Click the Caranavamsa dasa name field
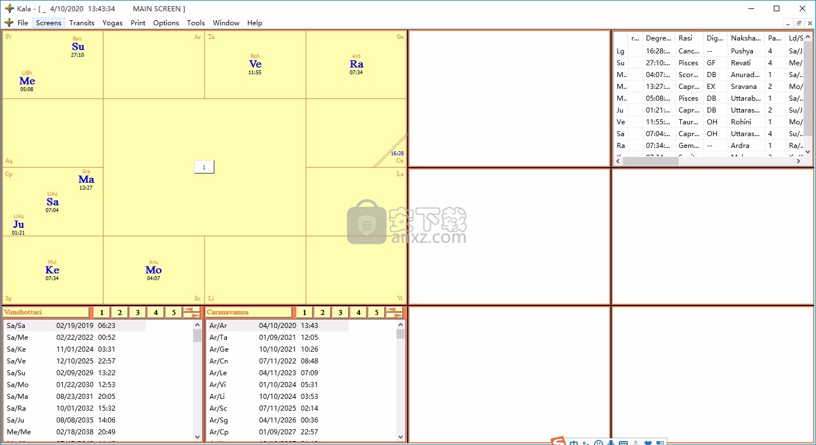The width and height of the screenshot is (816, 445). click(x=249, y=312)
